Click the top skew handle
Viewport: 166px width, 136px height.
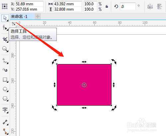click(84, 62)
